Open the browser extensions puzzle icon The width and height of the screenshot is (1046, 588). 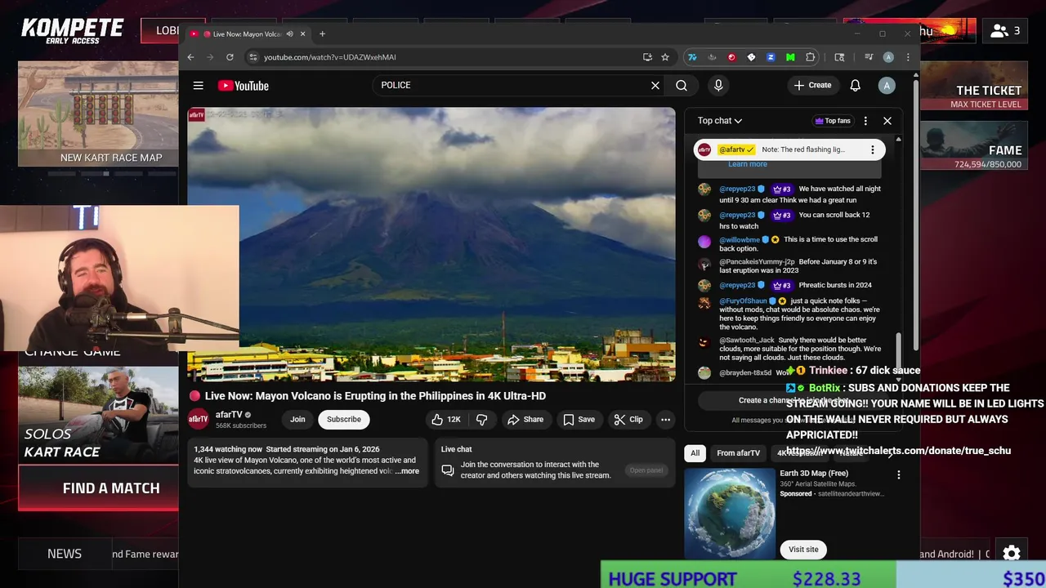click(810, 57)
